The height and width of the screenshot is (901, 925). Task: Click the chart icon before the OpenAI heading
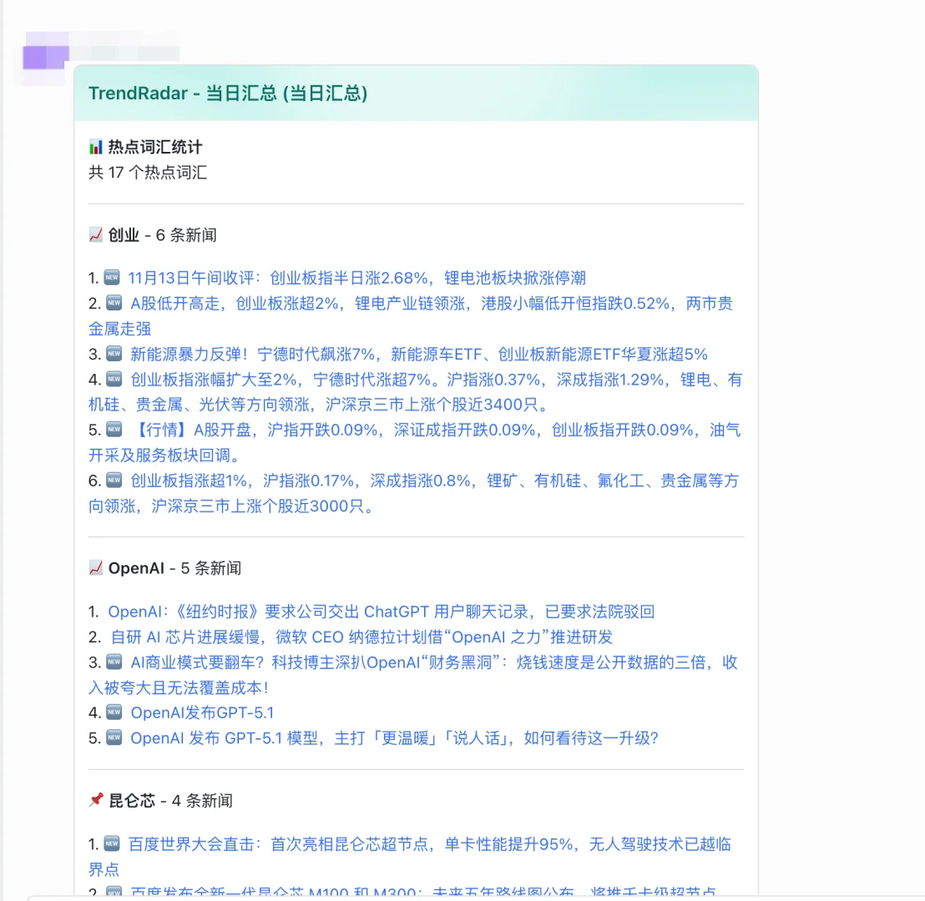pos(97,568)
